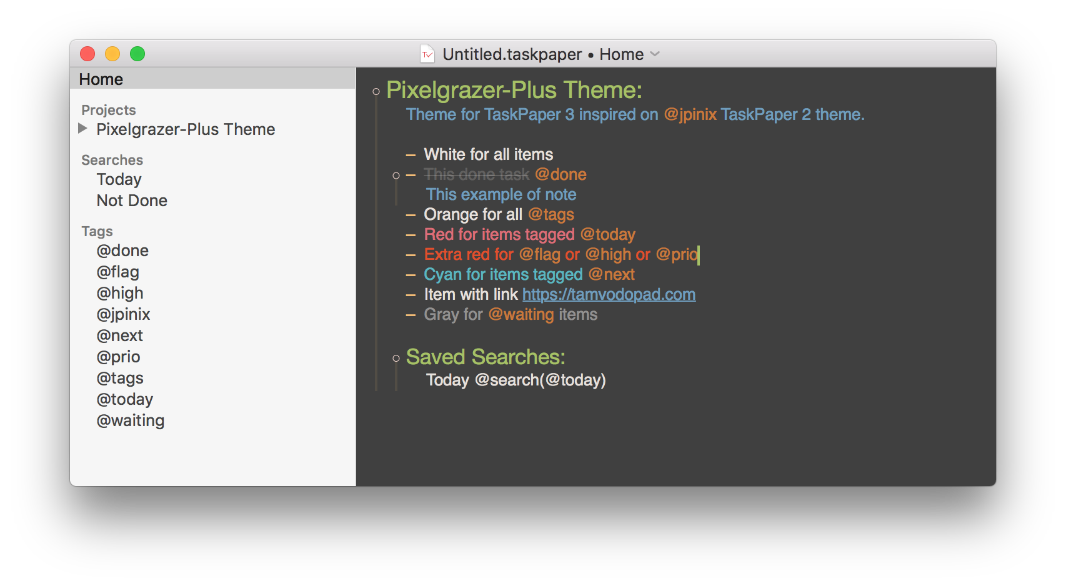Select the Not Done saved search
The image size is (1066, 586).
(132, 201)
